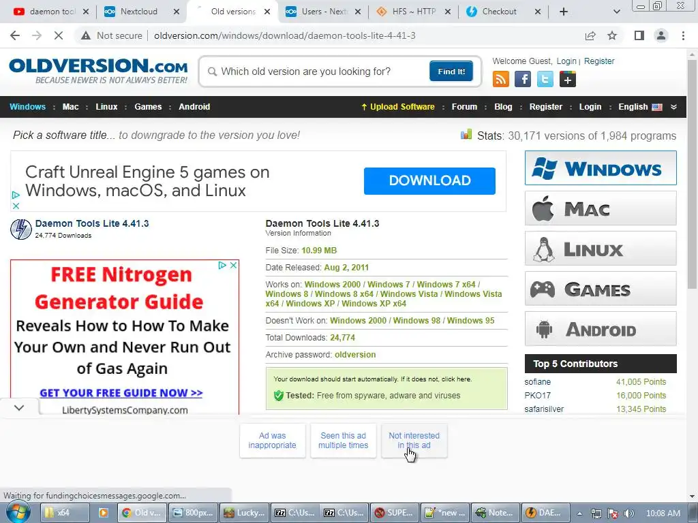
Task: Click GET YOUR FREE GUIDE NOW link
Action: point(121,393)
